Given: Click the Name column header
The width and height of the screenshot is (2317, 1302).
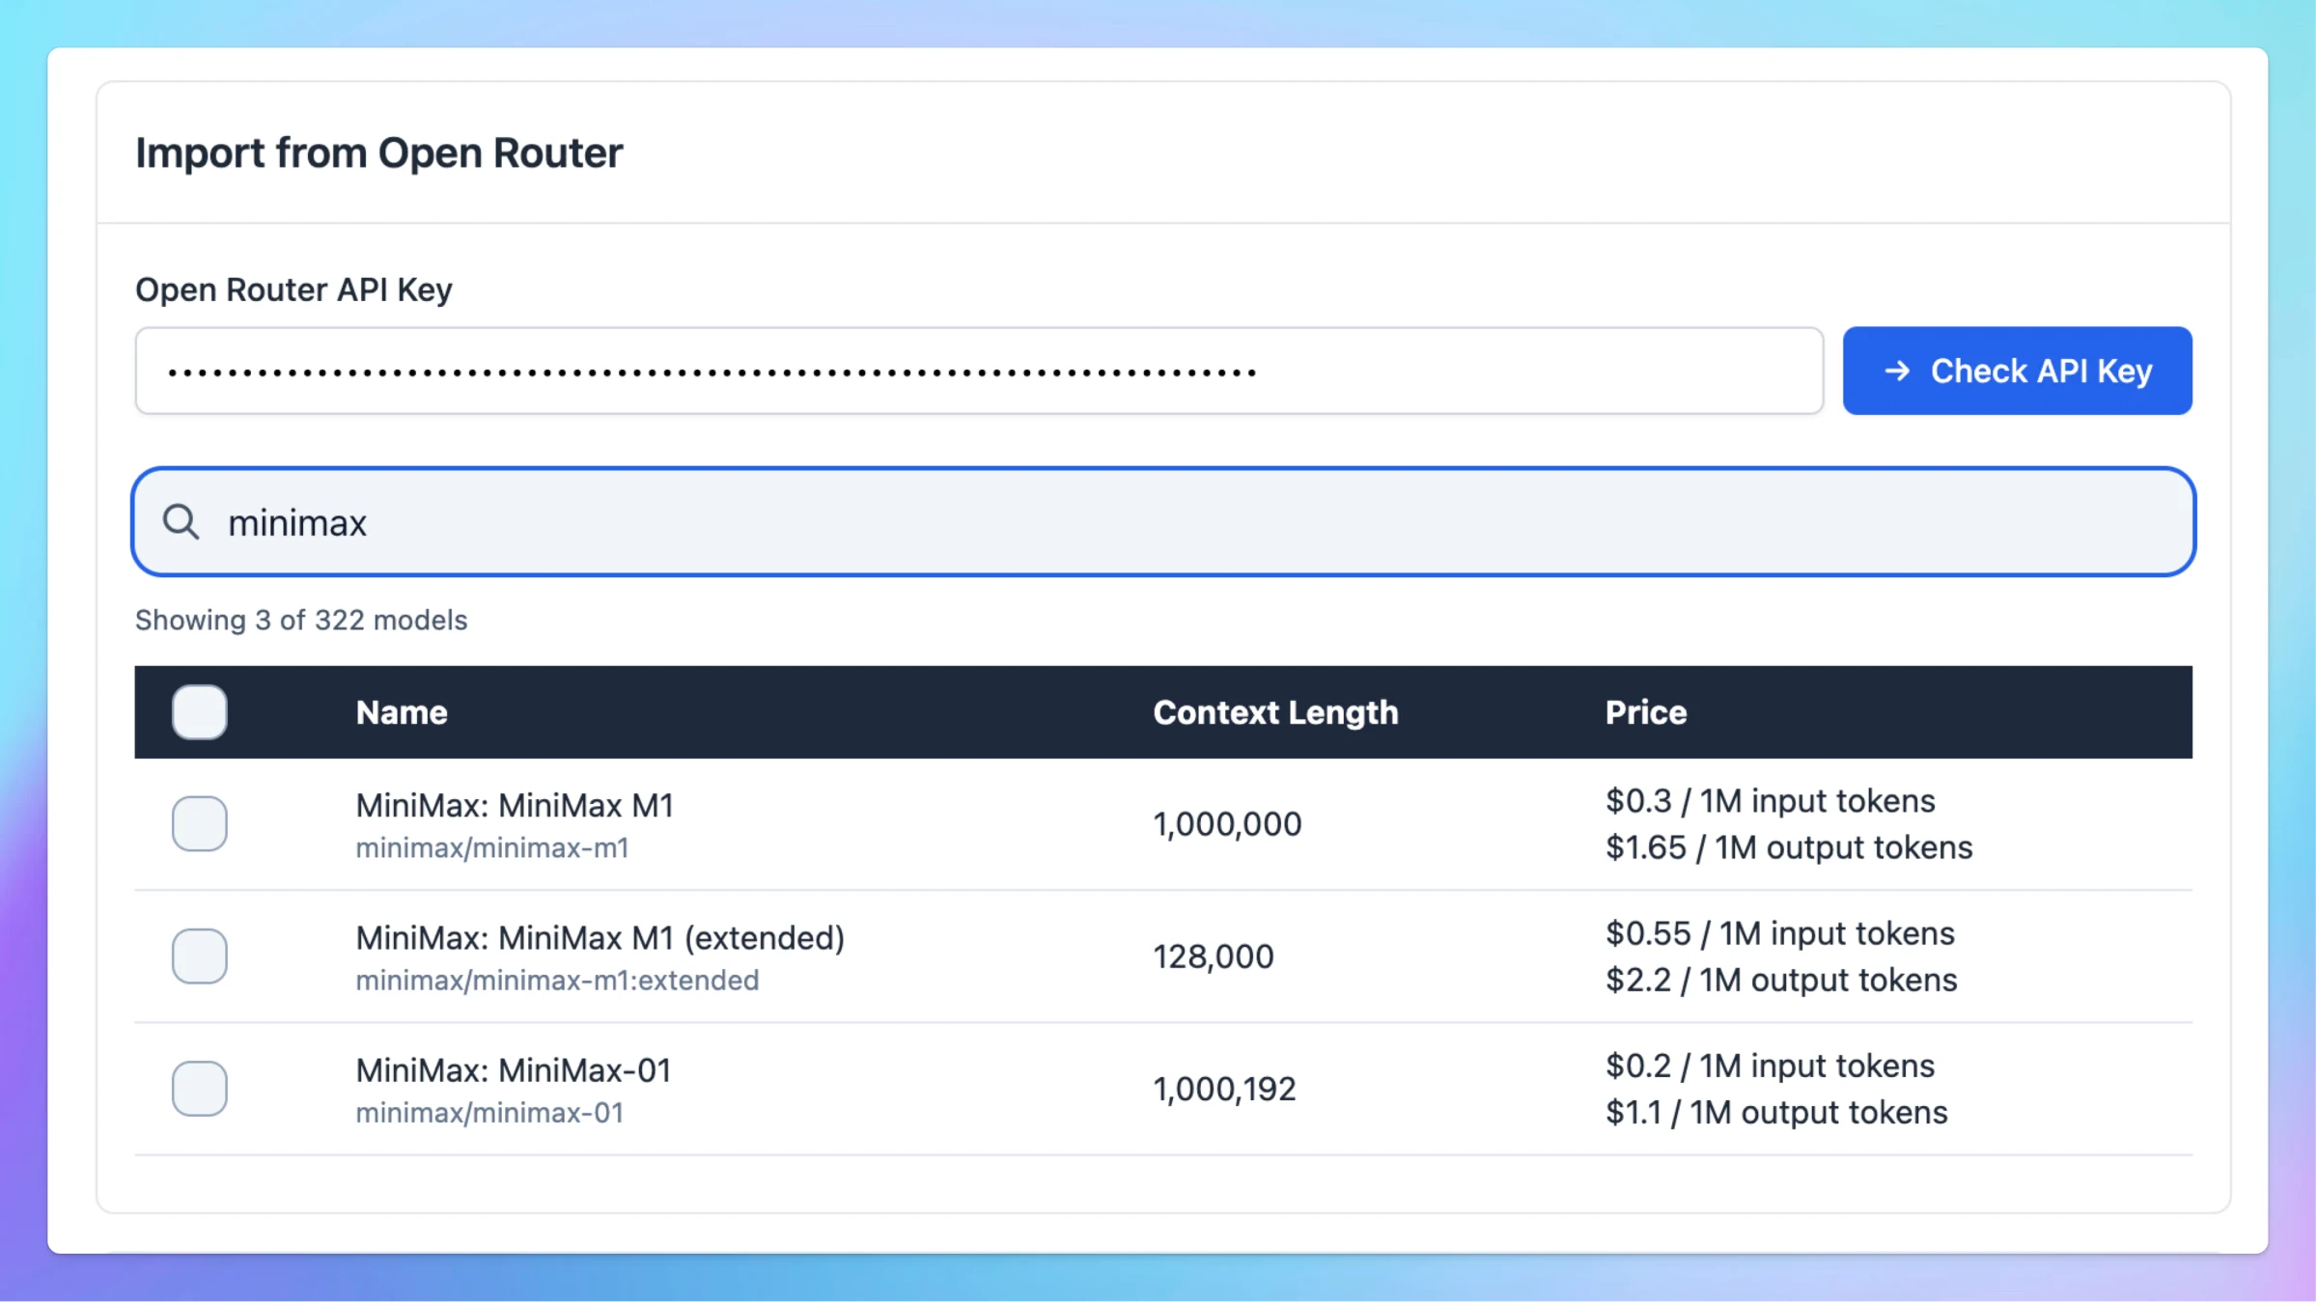Looking at the screenshot, I should 402,712.
